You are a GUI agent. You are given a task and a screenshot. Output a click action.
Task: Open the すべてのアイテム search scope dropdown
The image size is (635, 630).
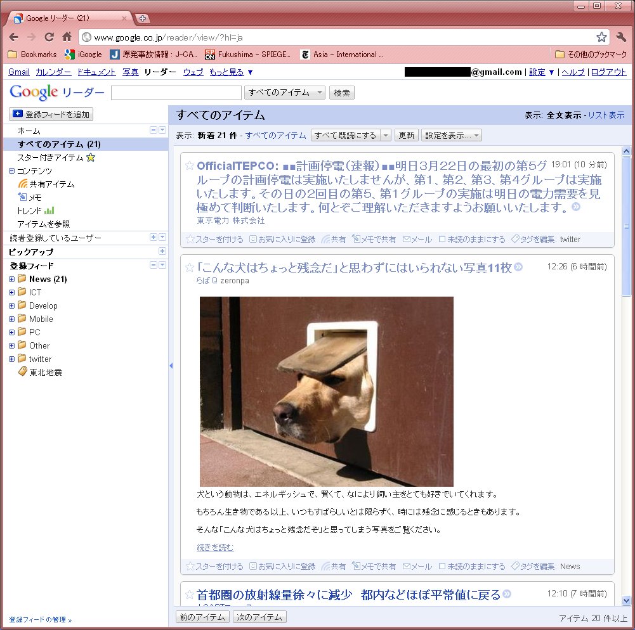[x=285, y=93]
